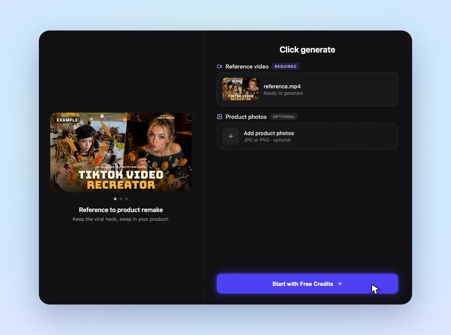Click the 'Click generate' heading

[307, 50]
